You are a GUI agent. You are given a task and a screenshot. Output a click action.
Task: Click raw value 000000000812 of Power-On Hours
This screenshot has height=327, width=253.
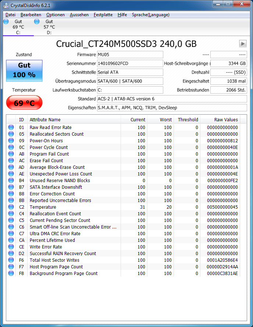point(222,140)
